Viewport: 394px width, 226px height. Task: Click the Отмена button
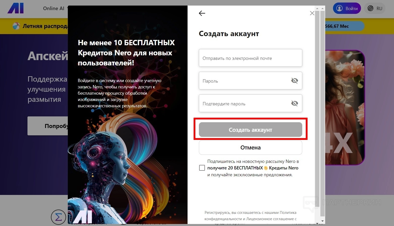(250, 147)
